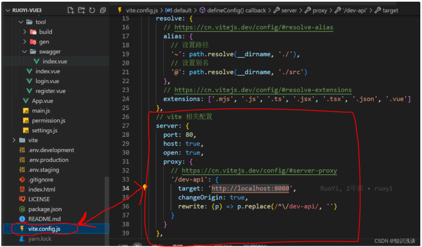Open .gitignore file
422x247 pixels.
[41, 179]
